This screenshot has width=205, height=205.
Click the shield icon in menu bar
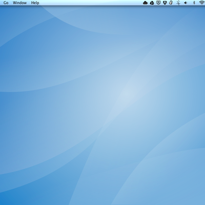point(158,3)
